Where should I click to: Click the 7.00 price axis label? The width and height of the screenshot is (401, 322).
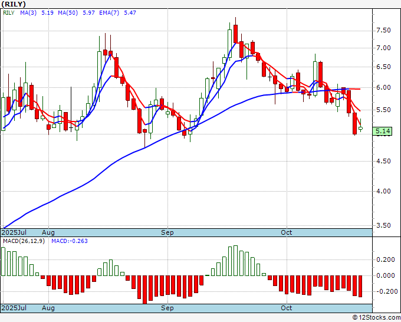tap(383, 48)
